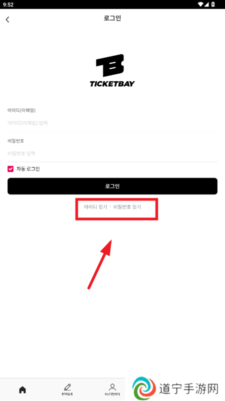Click the black 로그인 button

pyautogui.click(x=112, y=186)
